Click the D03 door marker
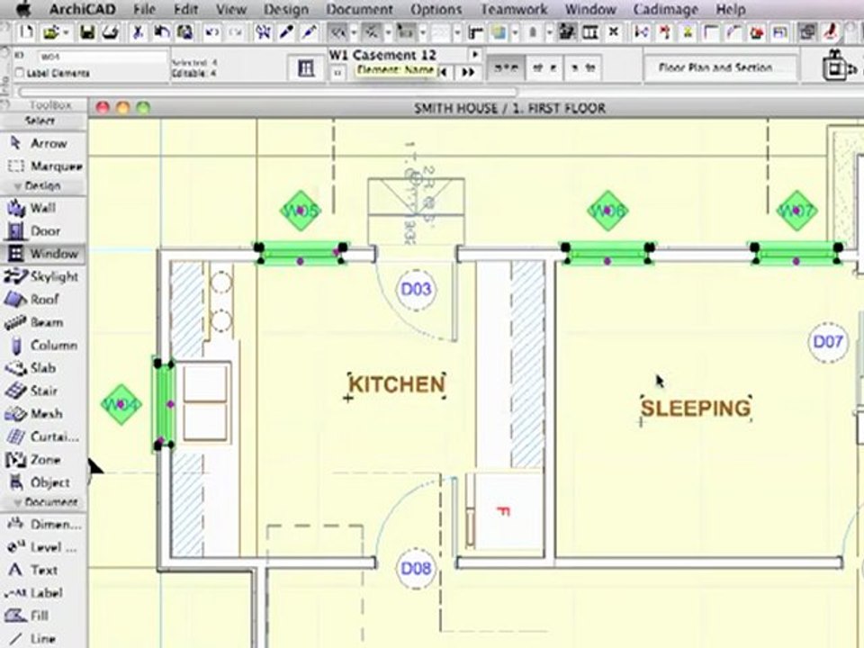The image size is (864, 648). 416,289
